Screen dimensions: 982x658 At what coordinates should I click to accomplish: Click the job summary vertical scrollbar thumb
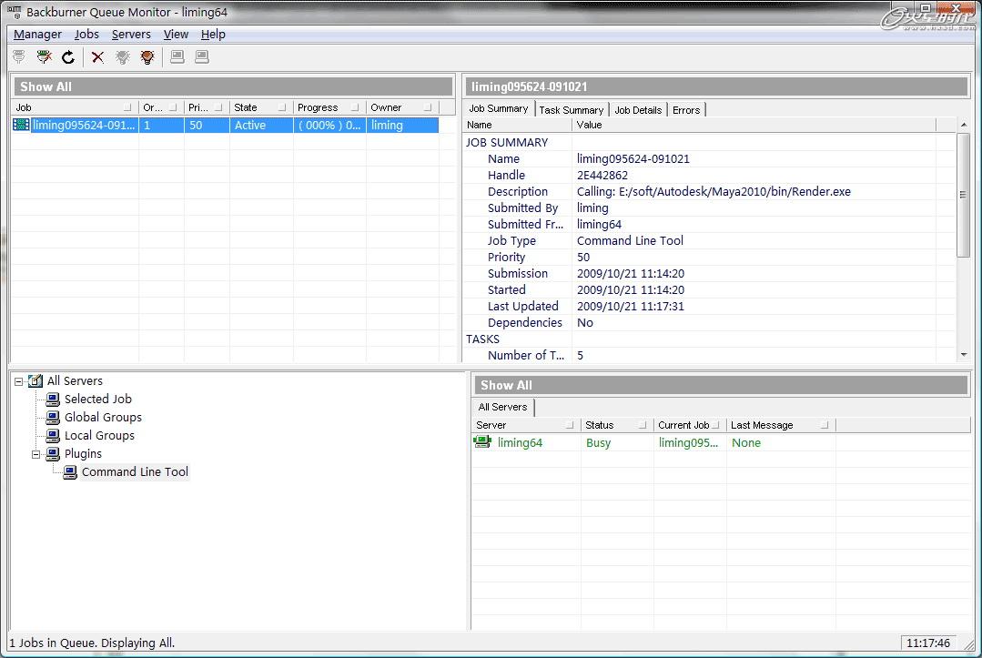(x=964, y=195)
